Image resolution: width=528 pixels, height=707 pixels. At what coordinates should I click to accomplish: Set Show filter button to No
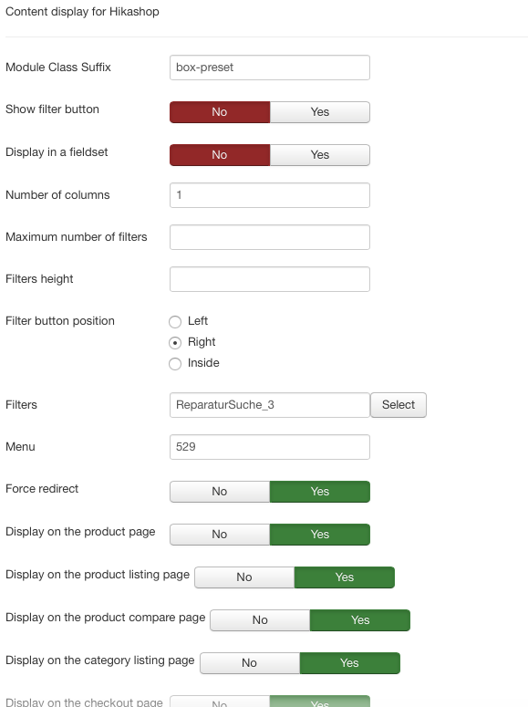(220, 112)
